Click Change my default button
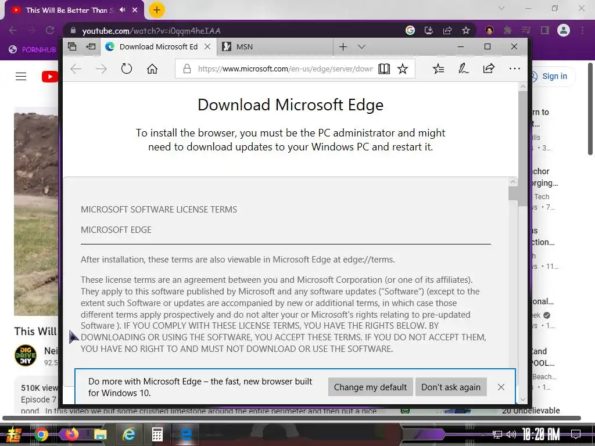Image resolution: width=595 pixels, height=446 pixels. click(x=370, y=387)
